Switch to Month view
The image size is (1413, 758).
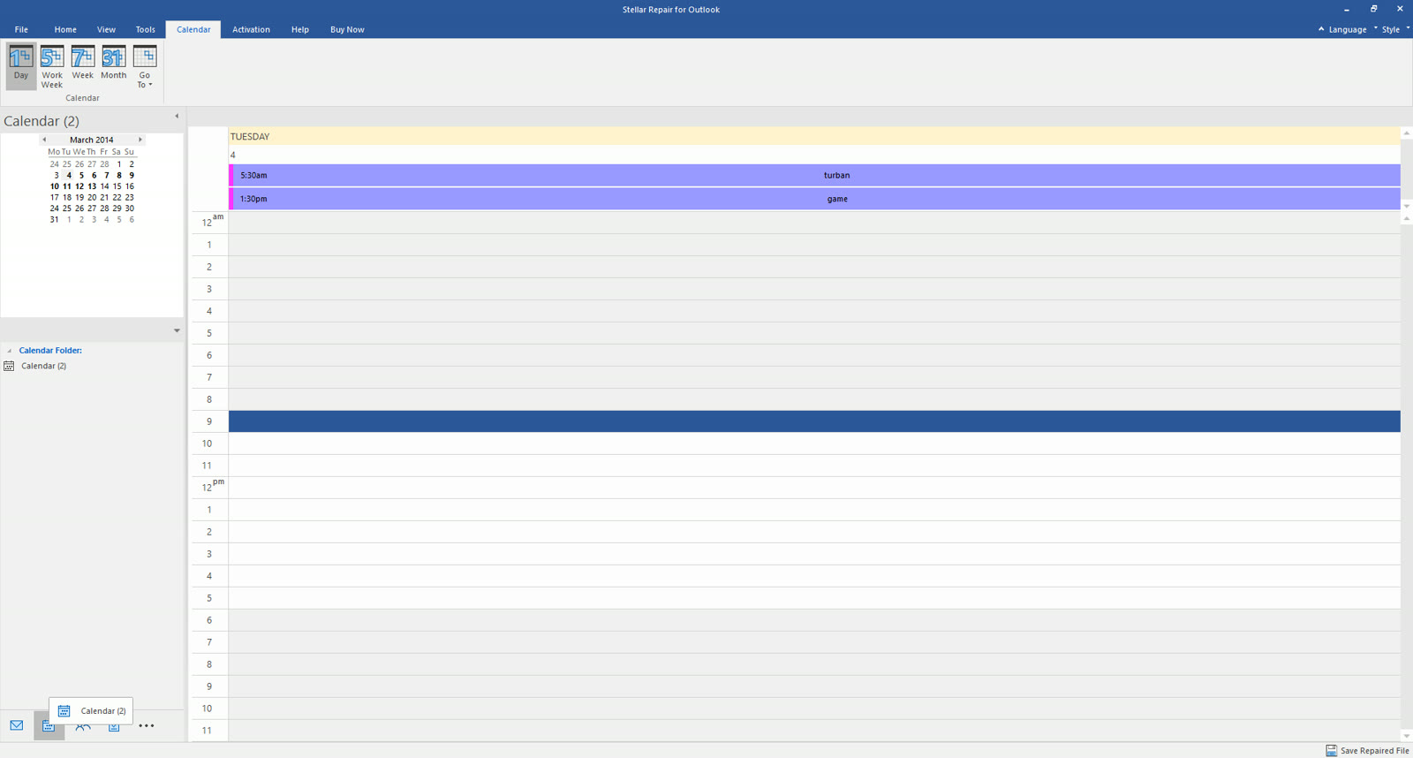(114, 65)
